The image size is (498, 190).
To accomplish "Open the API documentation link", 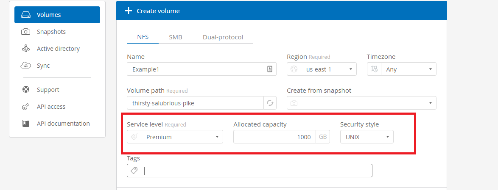I will (63, 124).
